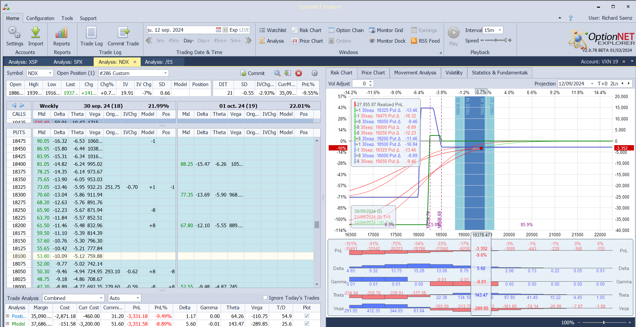Toggle the 2Ln projection option

[x=614, y=83]
